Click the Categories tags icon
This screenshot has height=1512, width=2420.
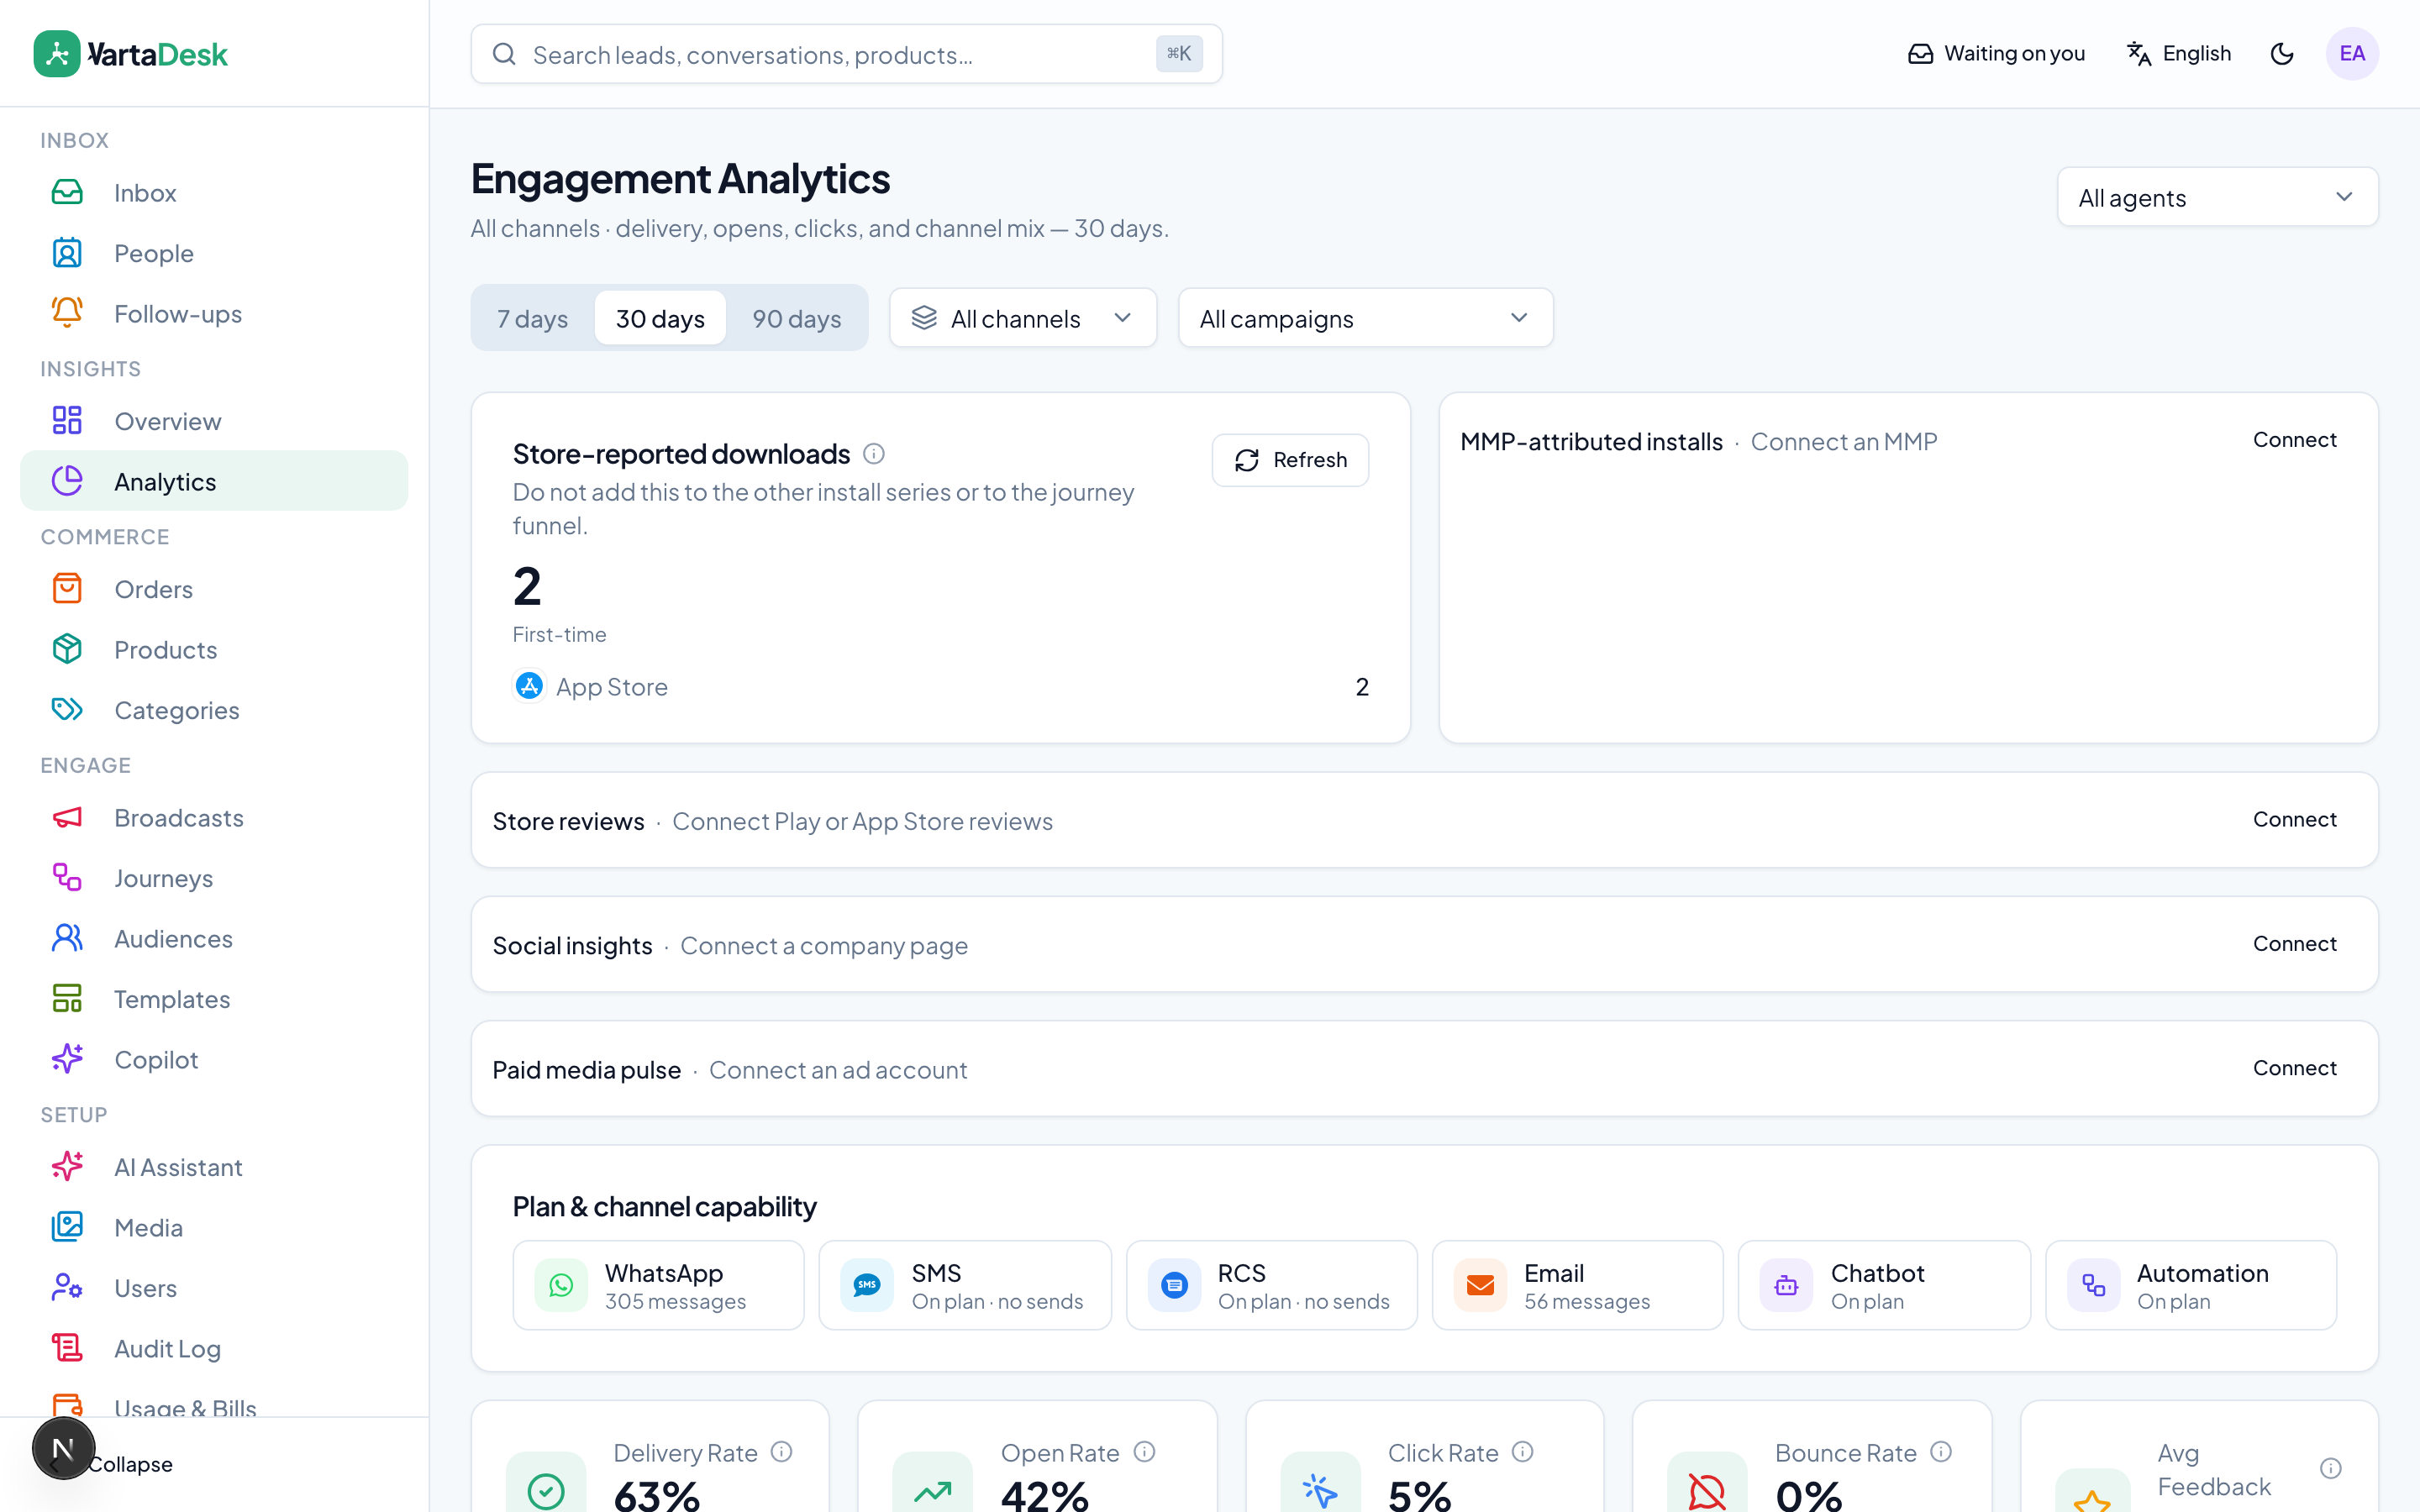coord(67,710)
